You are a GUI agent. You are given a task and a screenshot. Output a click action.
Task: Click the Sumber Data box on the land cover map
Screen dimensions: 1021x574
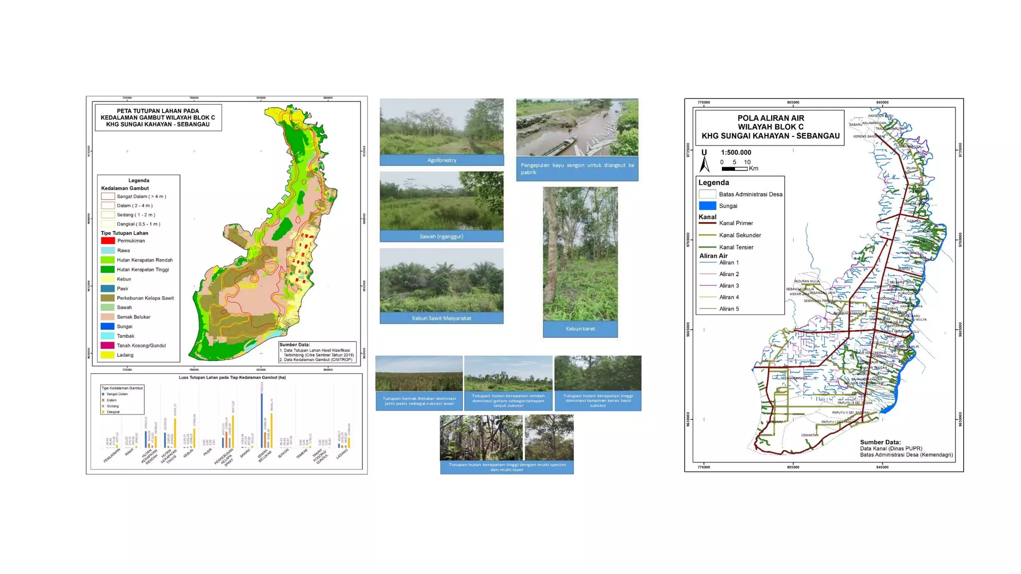[317, 352]
